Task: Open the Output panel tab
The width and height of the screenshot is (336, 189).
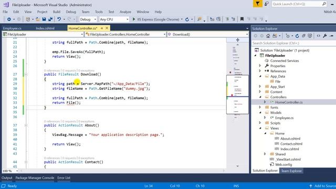Action: (7, 177)
